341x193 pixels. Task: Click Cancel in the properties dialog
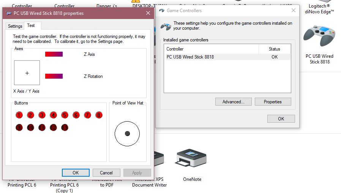pos(106,172)
